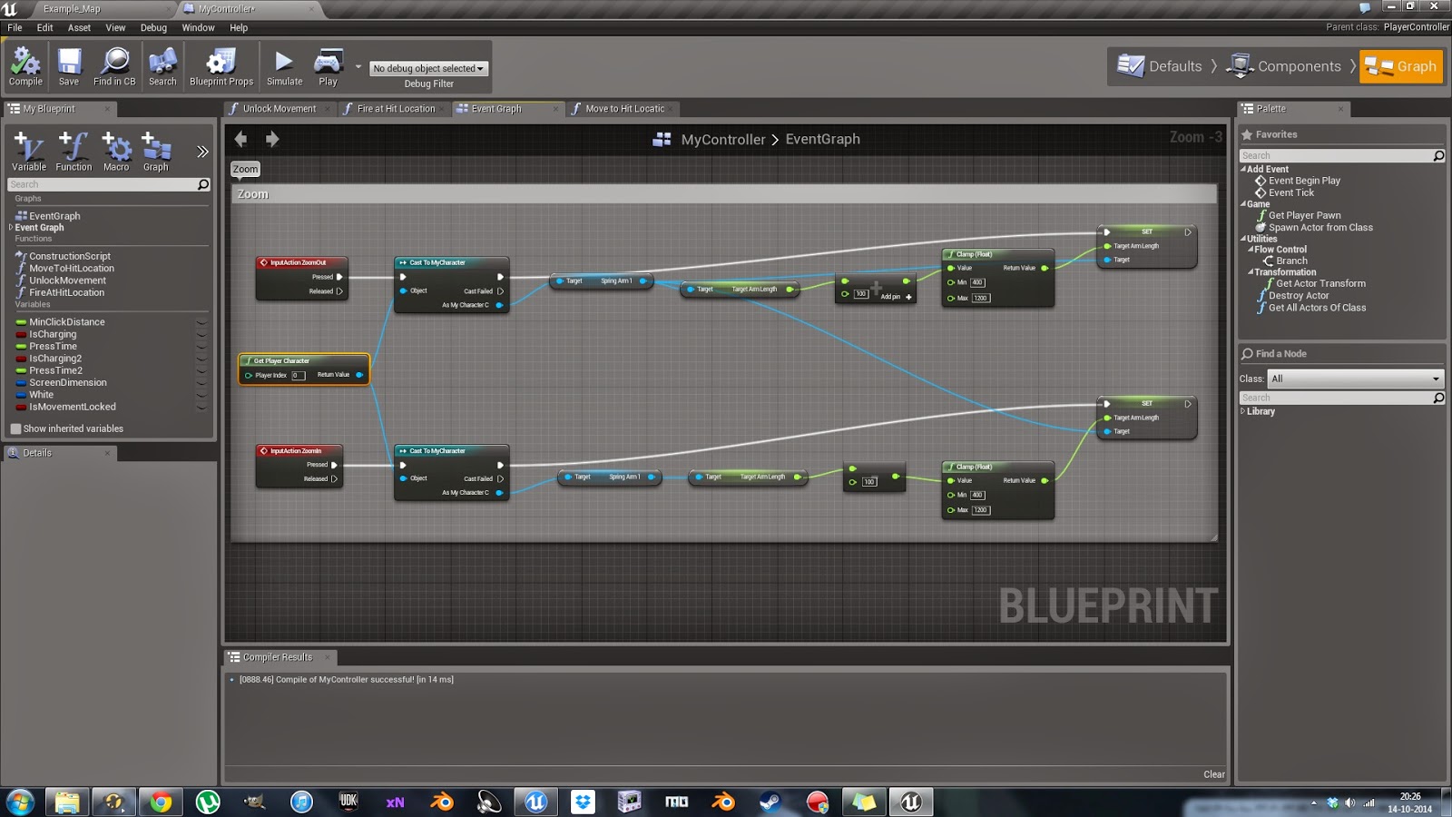The image size is (1452, 817).
Task: Switch to Graph mode
Action: pyautogui.click(x=1401, y=66)
